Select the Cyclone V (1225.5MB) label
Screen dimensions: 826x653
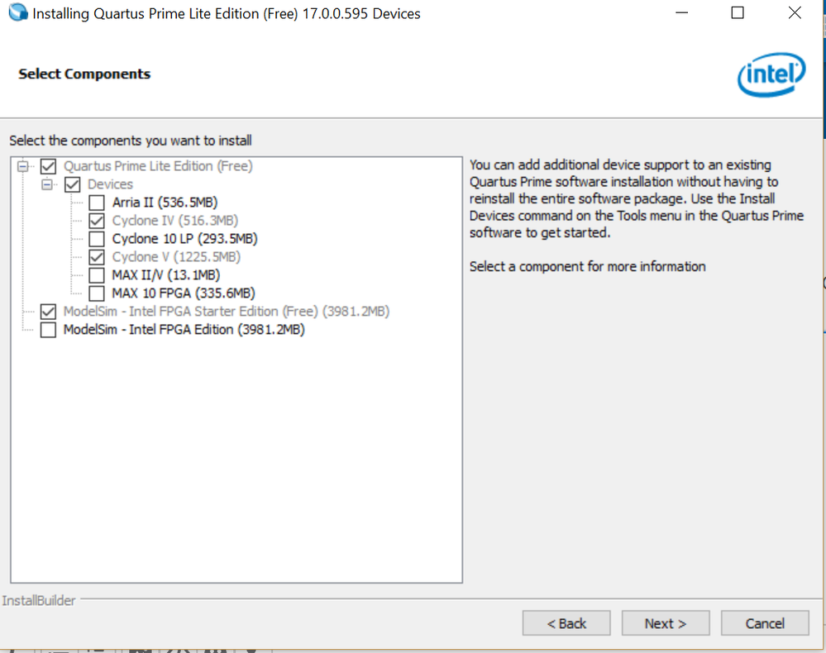(176, 257)
